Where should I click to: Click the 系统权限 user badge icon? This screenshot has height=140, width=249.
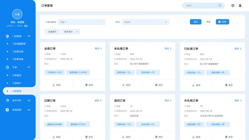7,110
